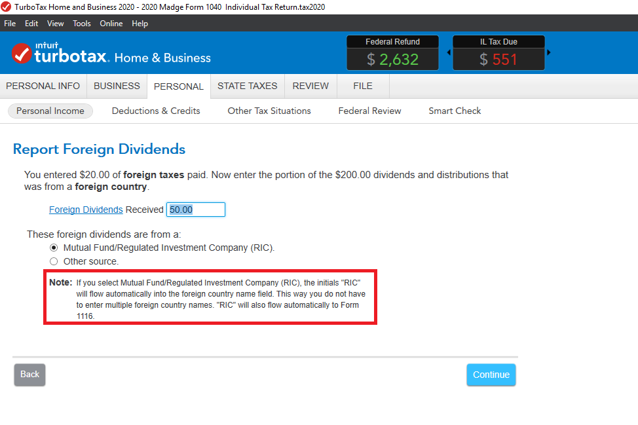Open the Foreign Dividends help link
638x425 pixels.
point(86,210)
